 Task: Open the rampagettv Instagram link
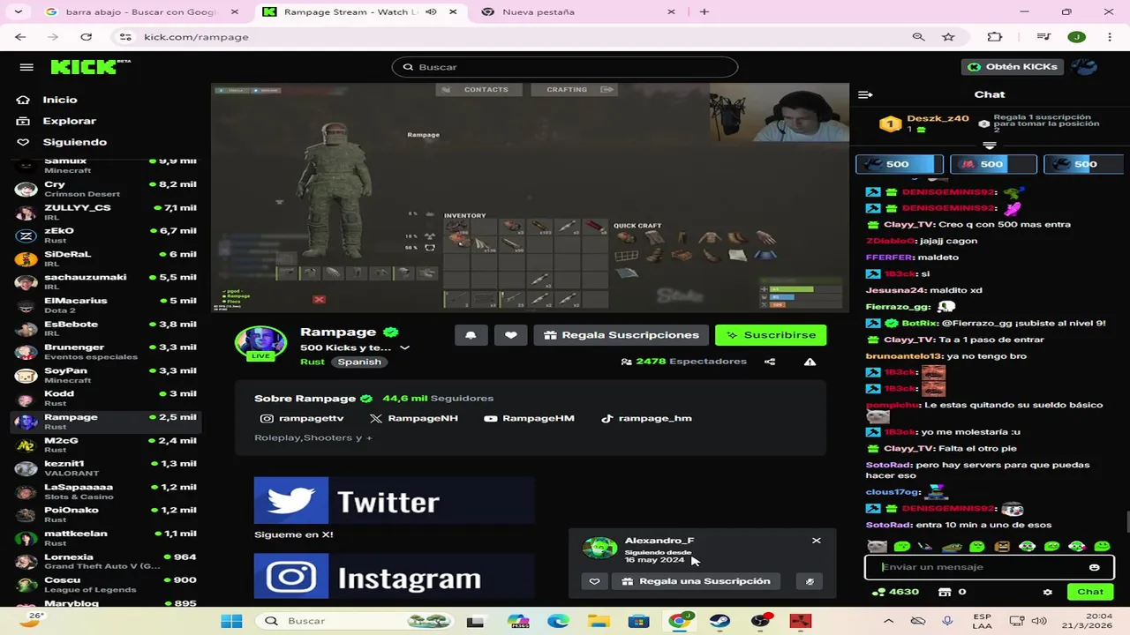pyautogui.click(x=302, y=418)
